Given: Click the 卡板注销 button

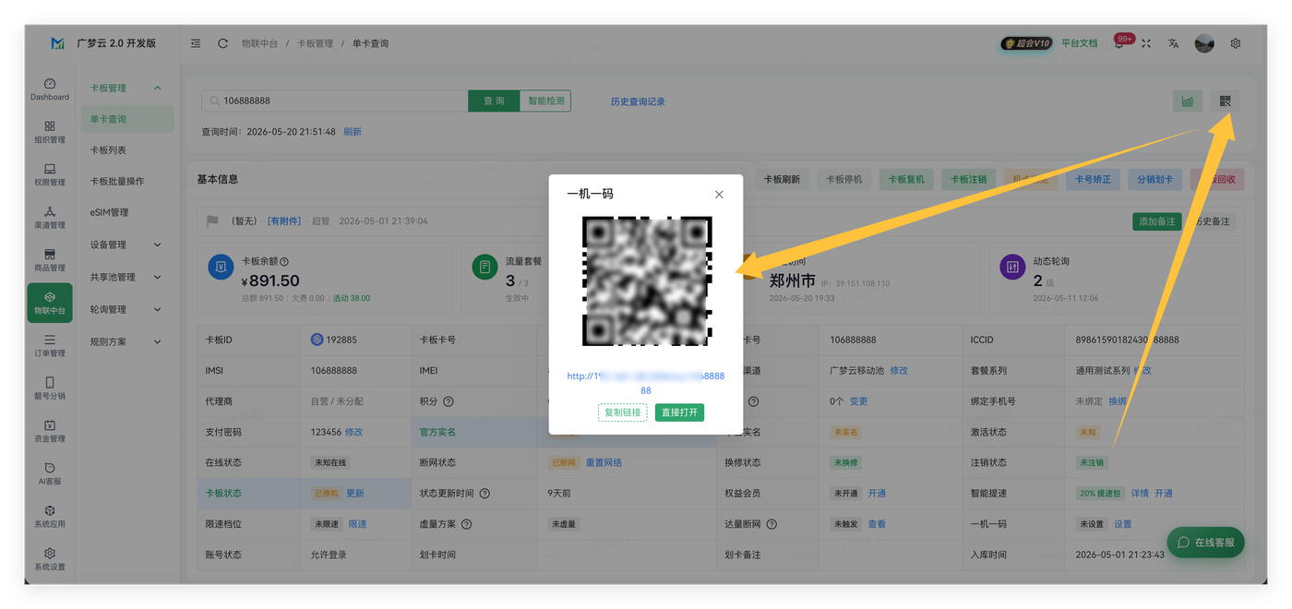Looking at the screenshot, I should pos(969,179).
